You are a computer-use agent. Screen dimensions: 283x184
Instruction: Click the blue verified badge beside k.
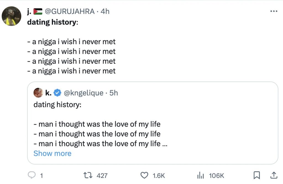click(x=57, y=93)
